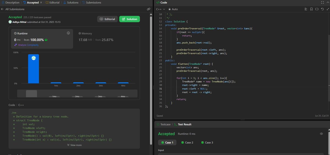
Task: Open the C++ language dropdown
Action: point(160,9)
